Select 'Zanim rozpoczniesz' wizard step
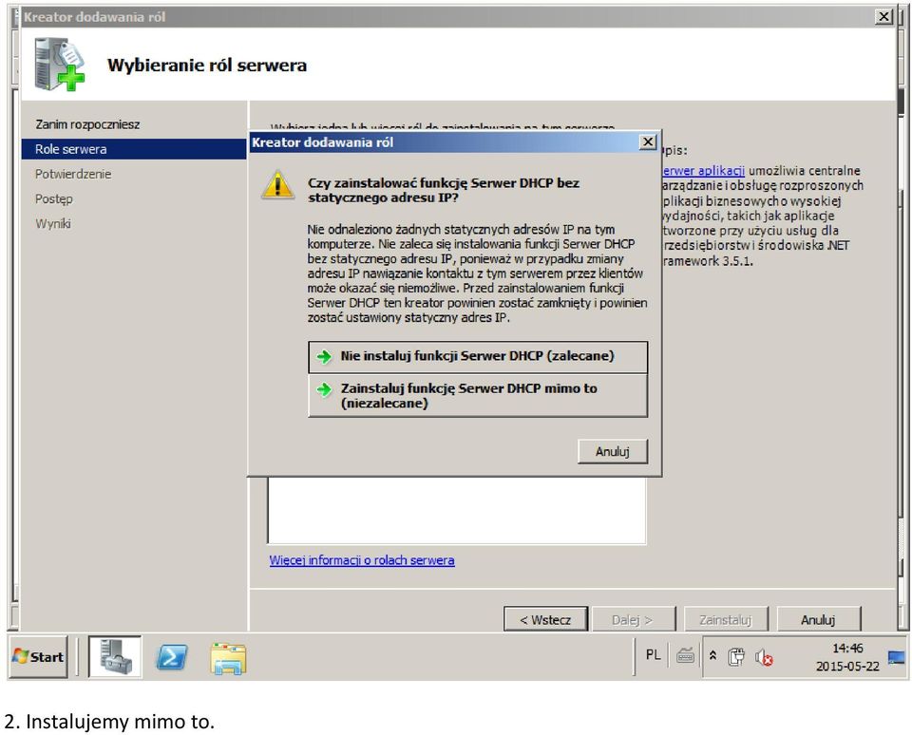 (87, 124)
